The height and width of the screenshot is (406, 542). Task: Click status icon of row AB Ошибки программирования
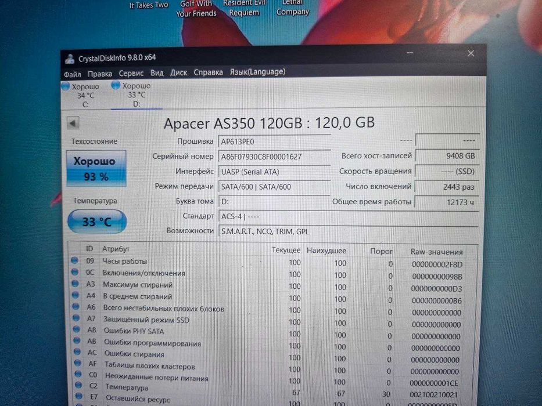[77, 341]
